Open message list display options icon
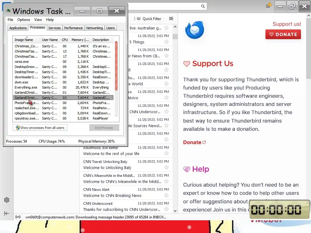Image resolution: width=311 pixels, height=233 pixels. click(171, 19)
